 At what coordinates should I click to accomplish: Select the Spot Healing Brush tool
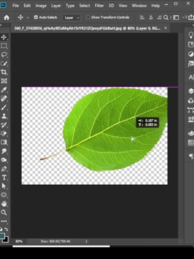(x=4, y=99)
